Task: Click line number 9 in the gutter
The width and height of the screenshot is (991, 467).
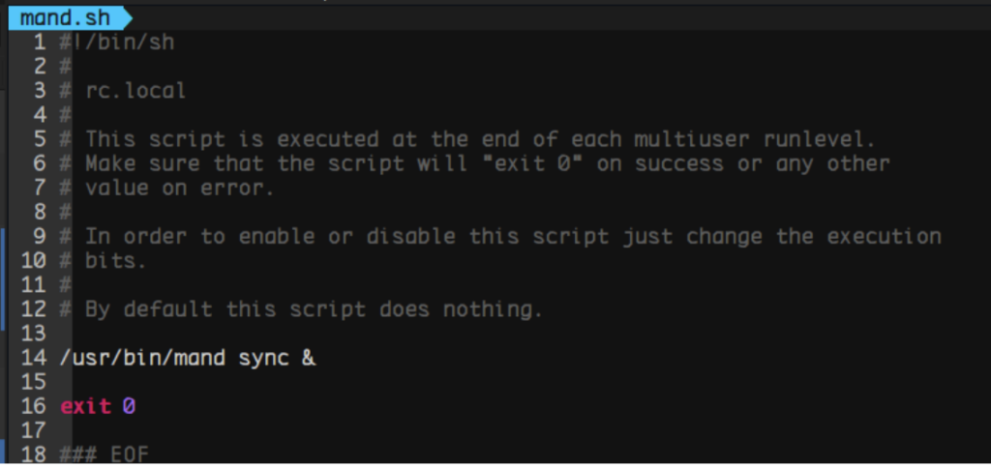Action: 39,237
